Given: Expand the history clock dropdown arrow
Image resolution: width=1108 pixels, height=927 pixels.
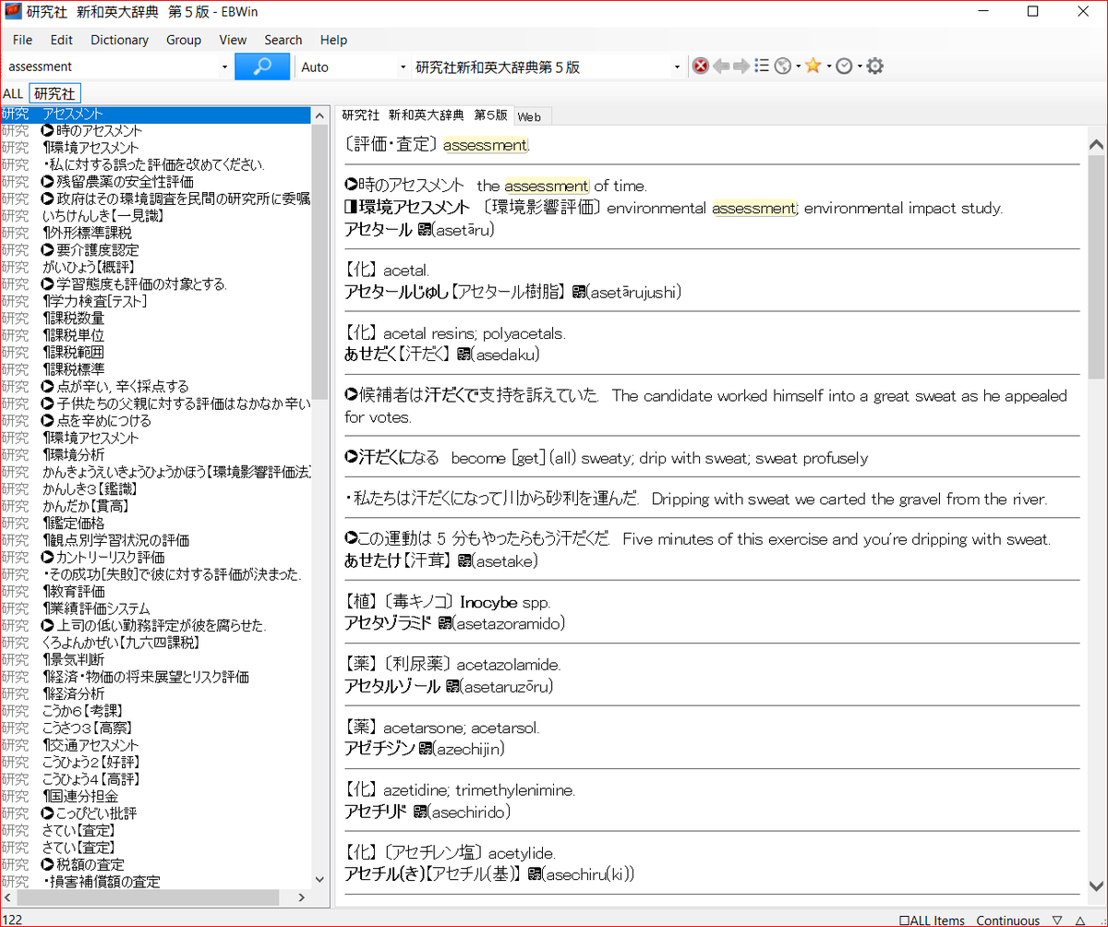Looking at the screenshot, I should [x=859, y=66].
